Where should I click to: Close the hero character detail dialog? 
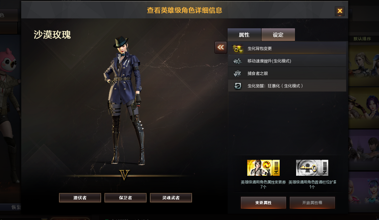(340, 11)
